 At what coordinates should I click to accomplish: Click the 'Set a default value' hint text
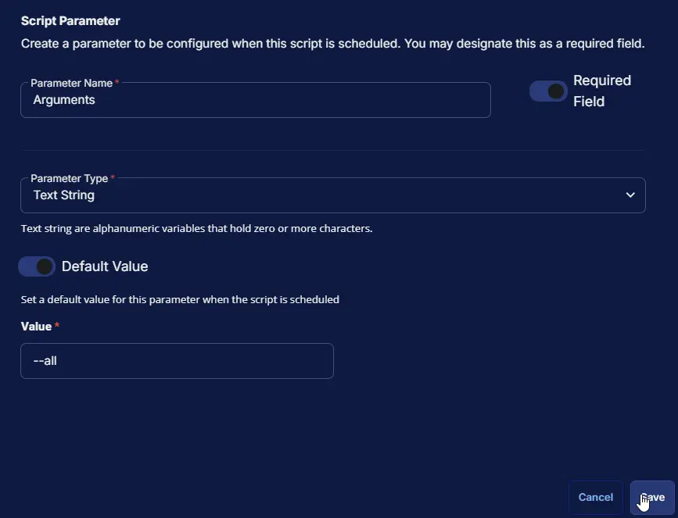coord(180,299)
